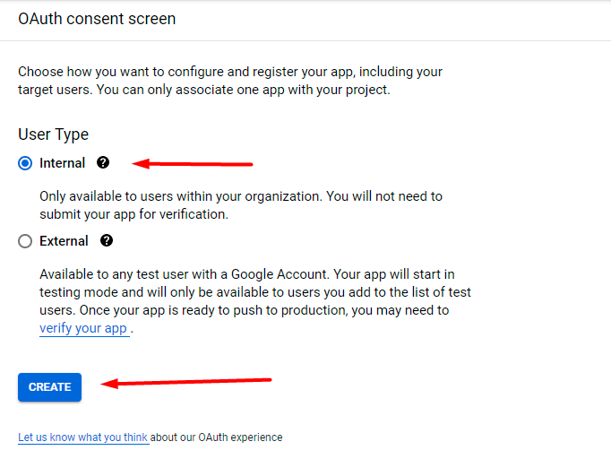Click the 'Available to any test user' description
The image size is (611, 459).
coord(247,273)
